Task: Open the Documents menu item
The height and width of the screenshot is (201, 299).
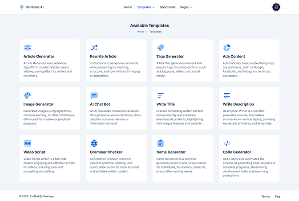Action: pos(167,7)
